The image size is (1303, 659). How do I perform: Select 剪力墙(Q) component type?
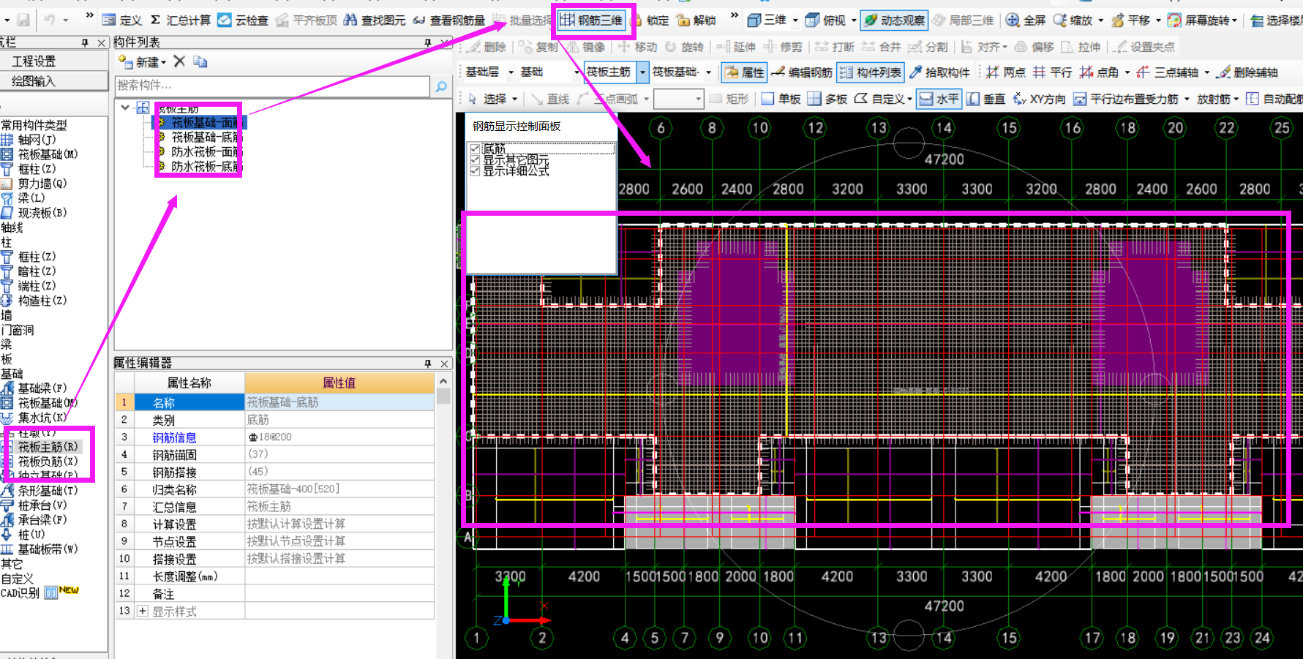[34, 184]
